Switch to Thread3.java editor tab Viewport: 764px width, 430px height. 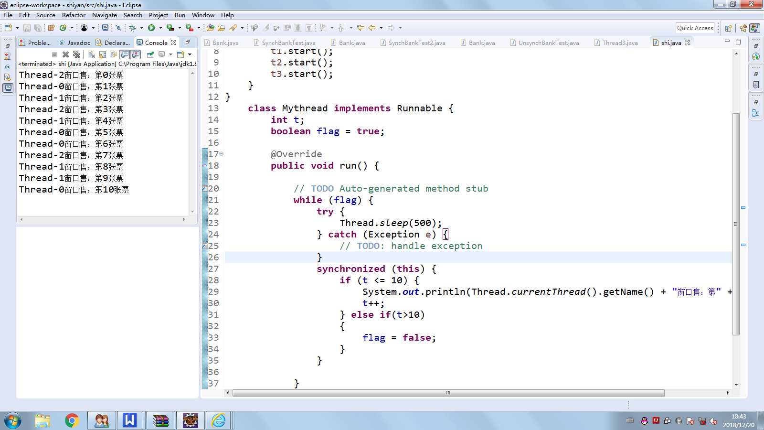point(616,43)
